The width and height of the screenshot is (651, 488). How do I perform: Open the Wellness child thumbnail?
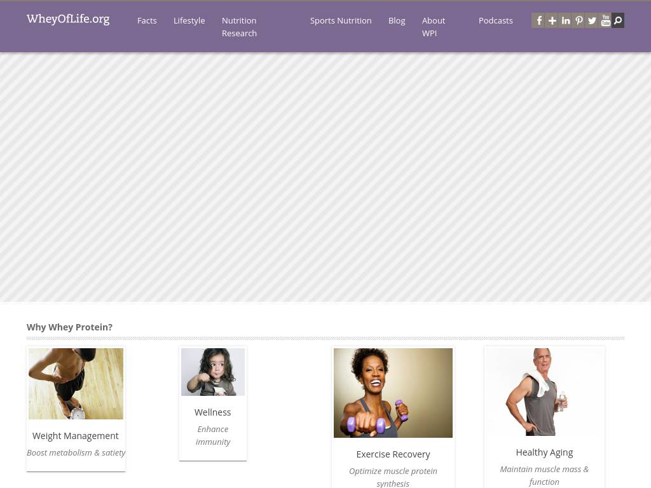coord(213,372)
